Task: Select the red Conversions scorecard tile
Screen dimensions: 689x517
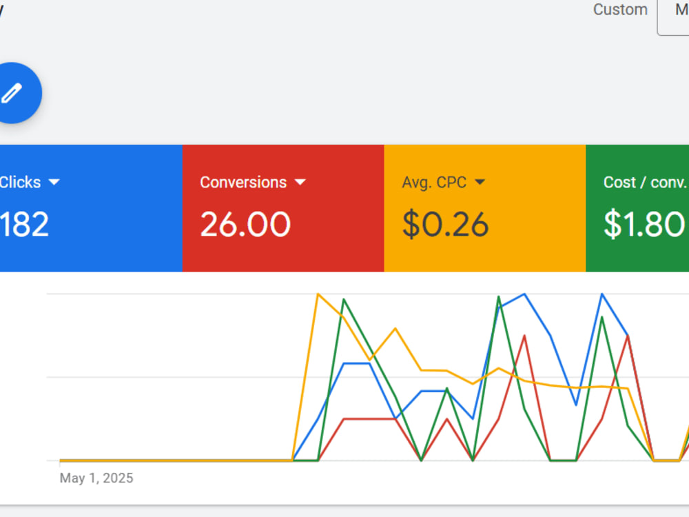Action: [283, 208]
